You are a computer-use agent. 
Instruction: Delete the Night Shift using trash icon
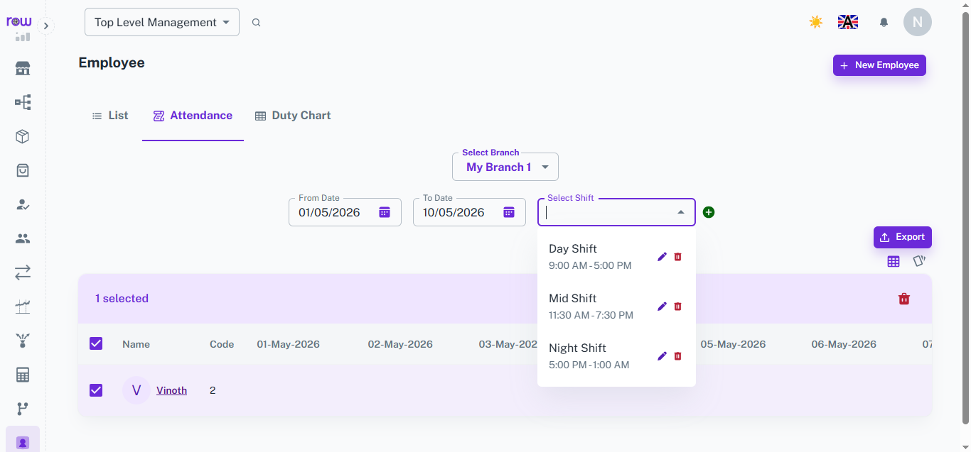point(677,356)
